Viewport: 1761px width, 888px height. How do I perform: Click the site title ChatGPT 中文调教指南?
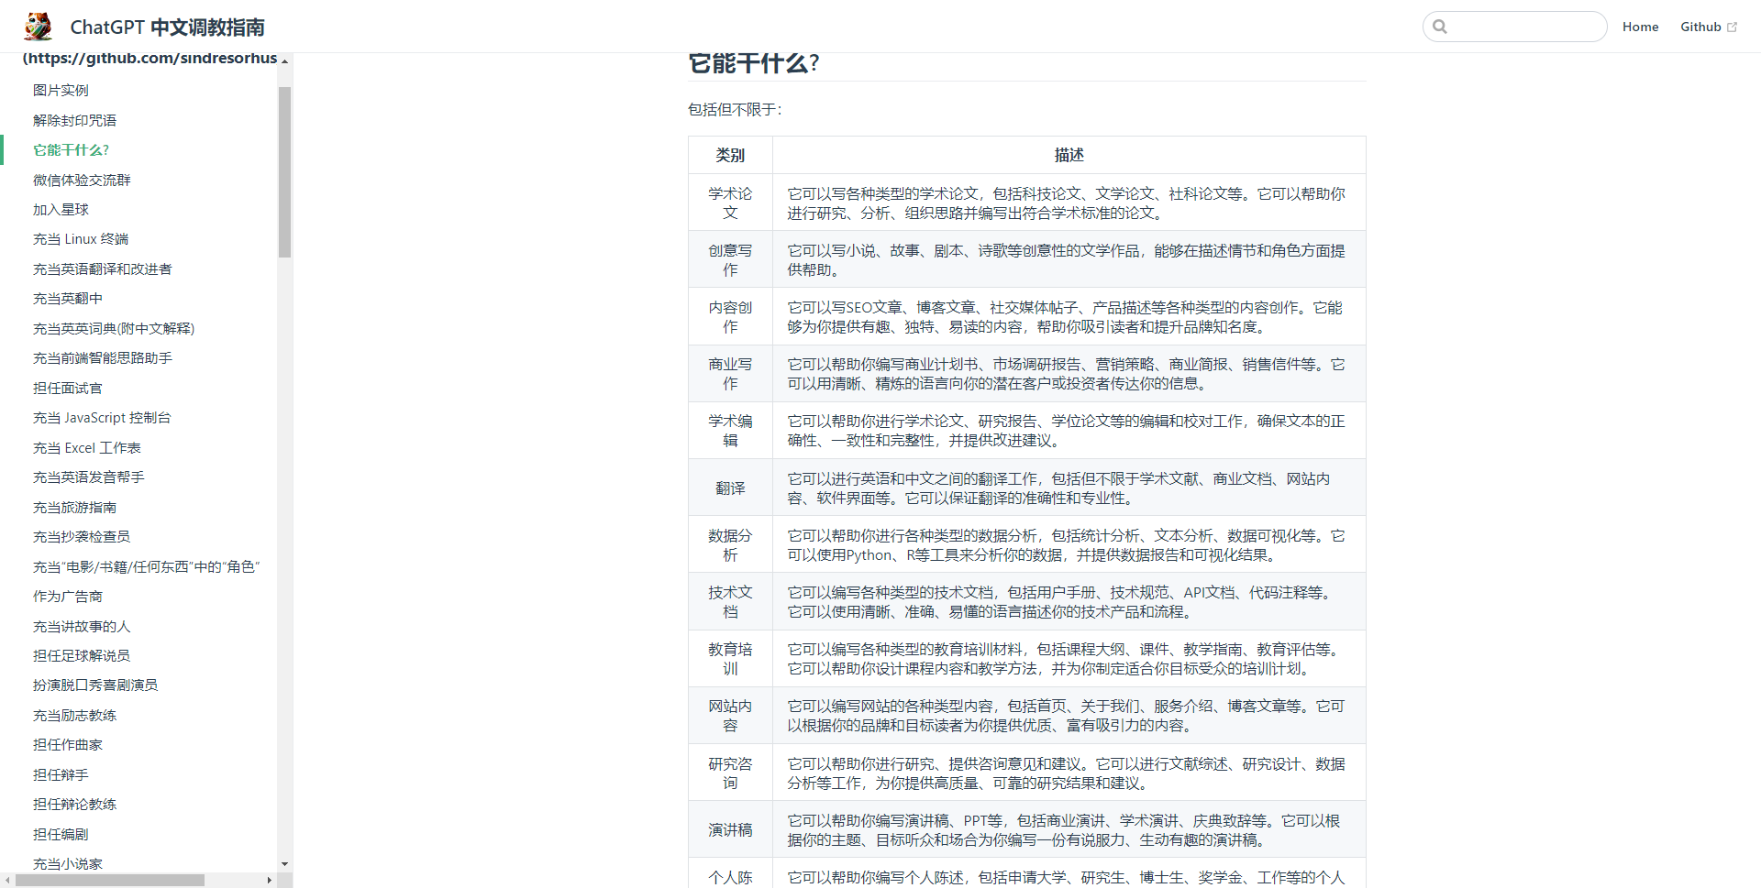(x=167, y=27)
